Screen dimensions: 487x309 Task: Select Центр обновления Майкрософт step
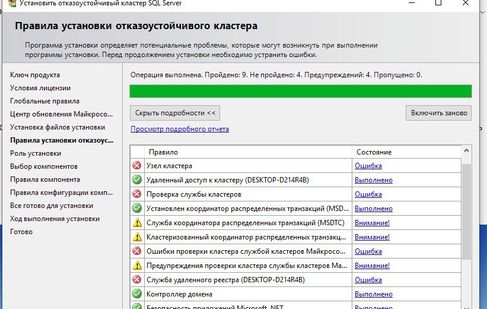[61, 114]
